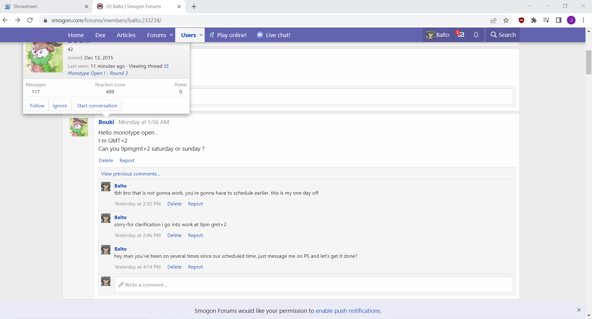The image size is (592, 319).
Task: Click the Play online! link
Action: 228,35
